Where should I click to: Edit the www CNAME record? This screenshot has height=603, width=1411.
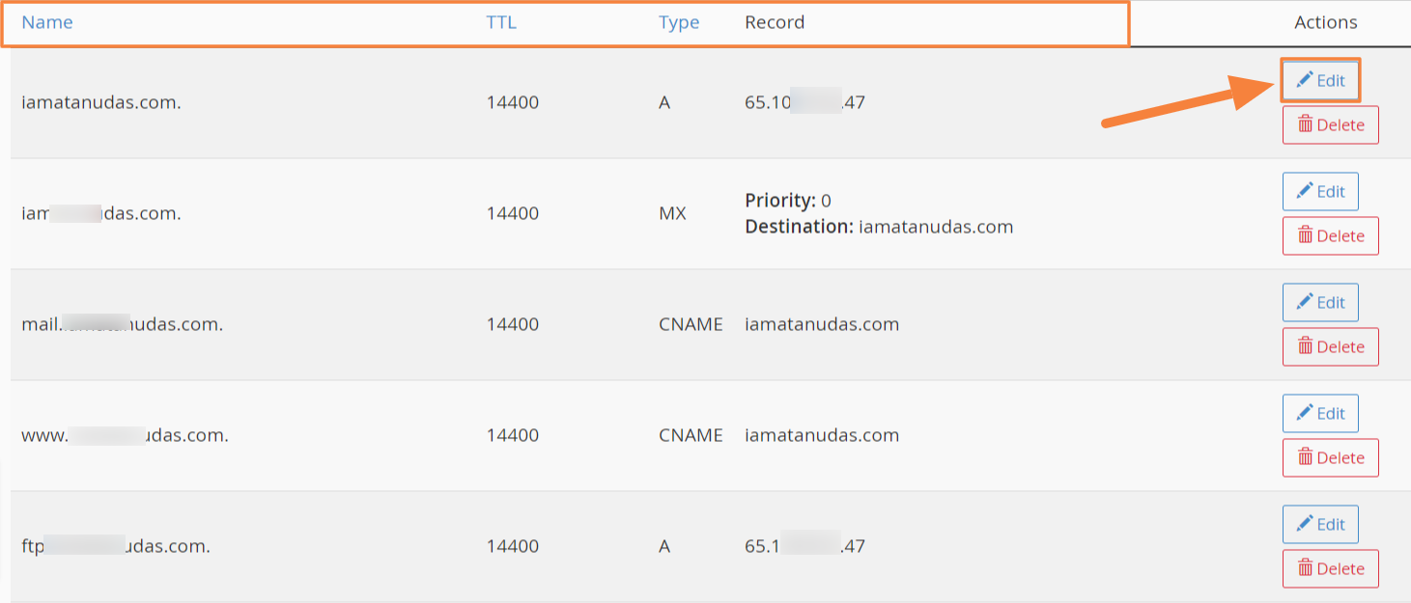1320,413
